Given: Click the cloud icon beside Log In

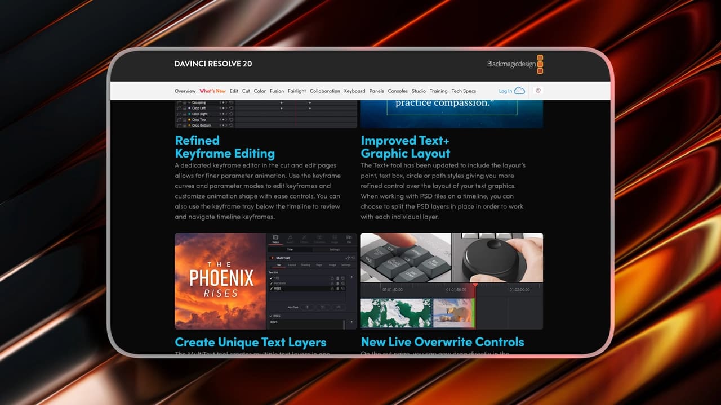Looking at the screenshot, I should [519, 91].
